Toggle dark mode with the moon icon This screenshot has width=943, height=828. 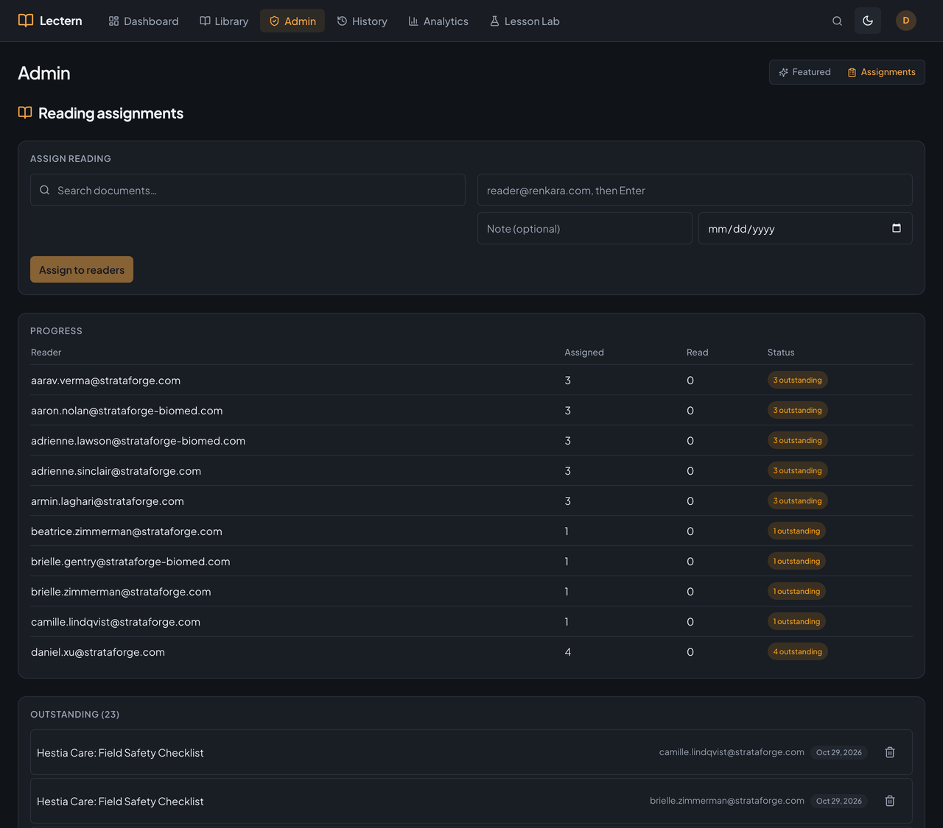pos(868,21)
